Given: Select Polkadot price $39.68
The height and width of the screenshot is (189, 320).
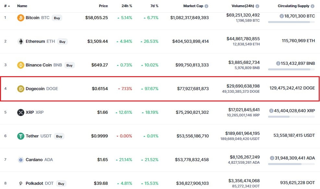Looking at the screenshot, I should [x=101, y=183].
